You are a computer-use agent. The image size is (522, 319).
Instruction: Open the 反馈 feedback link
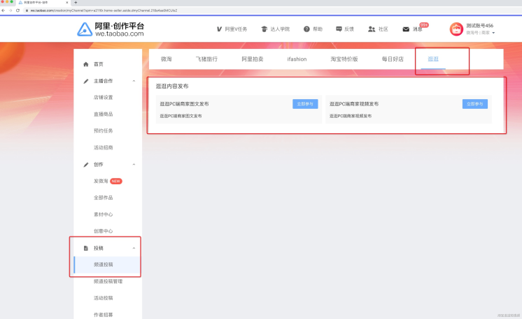tap(339, 29)
